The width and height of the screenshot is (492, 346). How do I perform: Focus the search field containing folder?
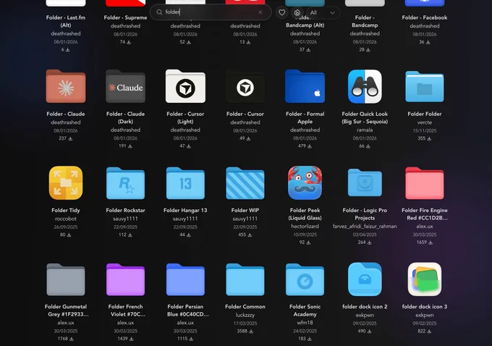[211, 12]
